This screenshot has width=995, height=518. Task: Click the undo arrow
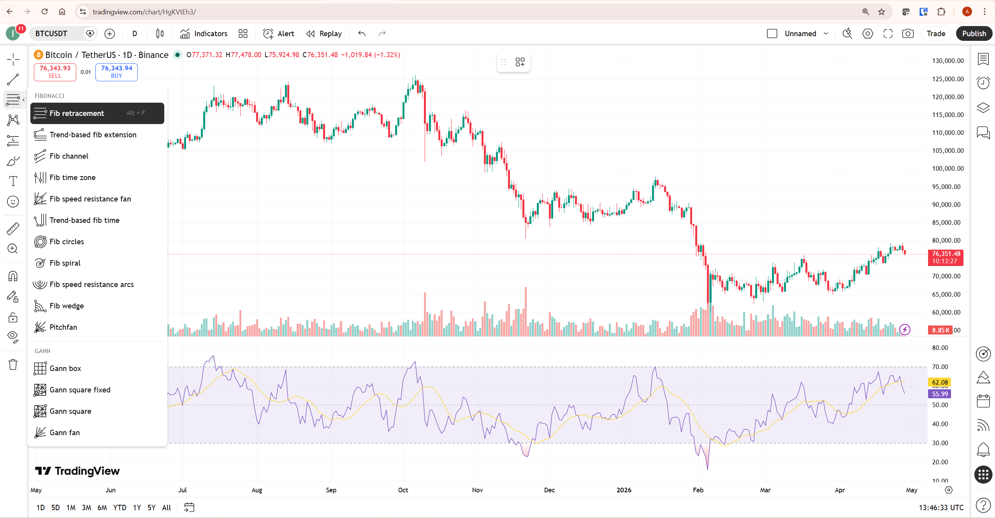click(x=362, y=34)
